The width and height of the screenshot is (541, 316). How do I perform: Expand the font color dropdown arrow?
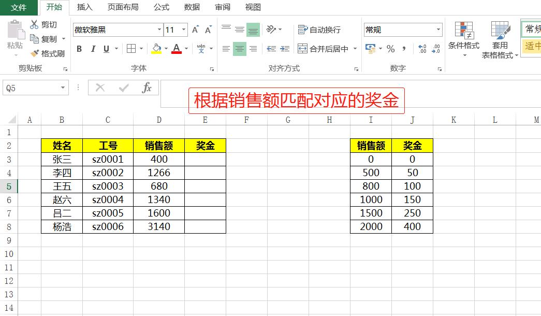186,49
